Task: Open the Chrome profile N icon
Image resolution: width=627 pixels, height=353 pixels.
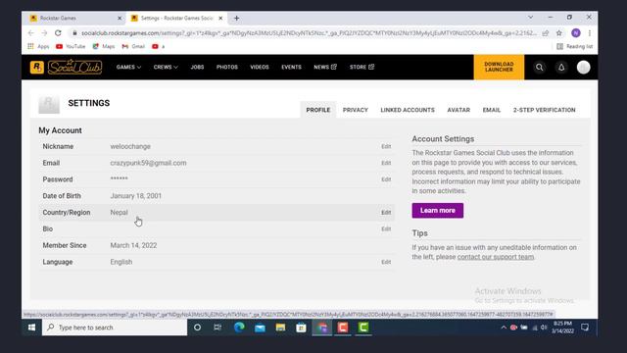Action: click(x=576, y=33)
